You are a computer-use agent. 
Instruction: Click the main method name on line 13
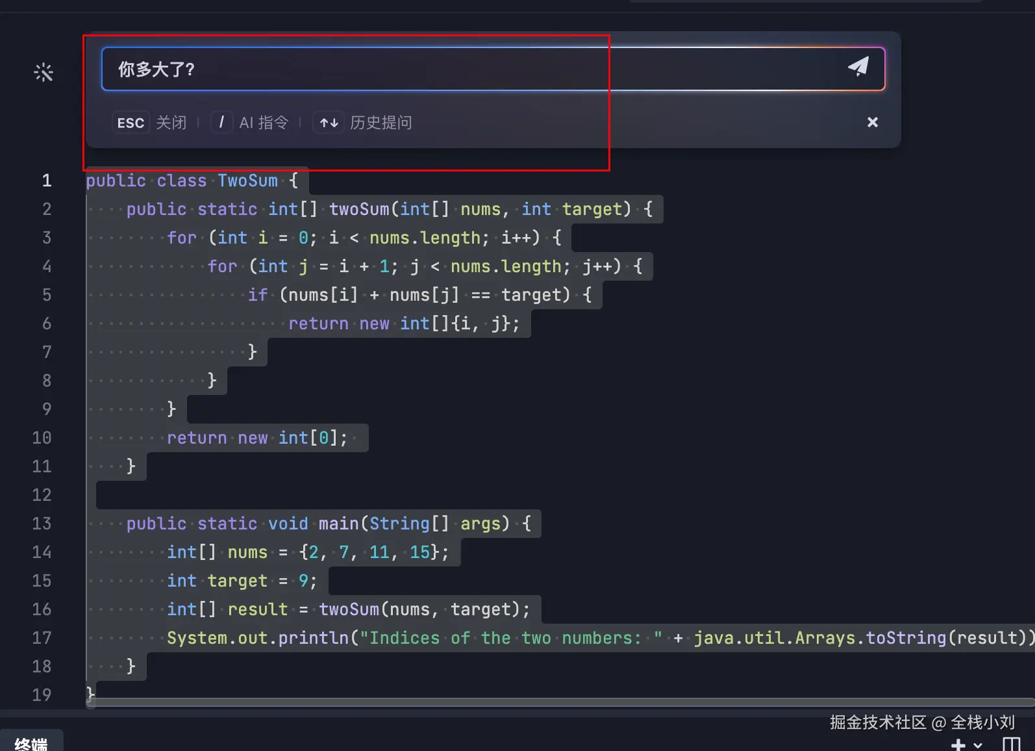tap(338, 524)
